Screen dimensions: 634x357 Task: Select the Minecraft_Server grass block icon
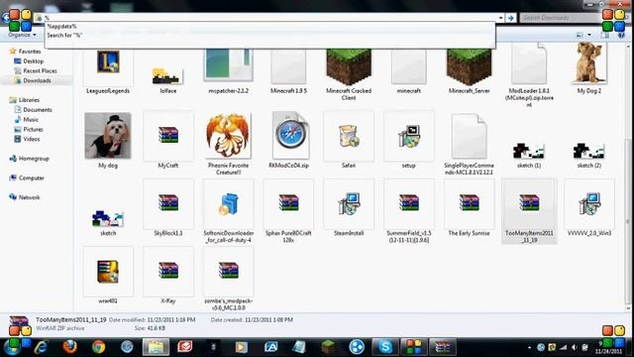pyautogui.click(x=469, y=67)
